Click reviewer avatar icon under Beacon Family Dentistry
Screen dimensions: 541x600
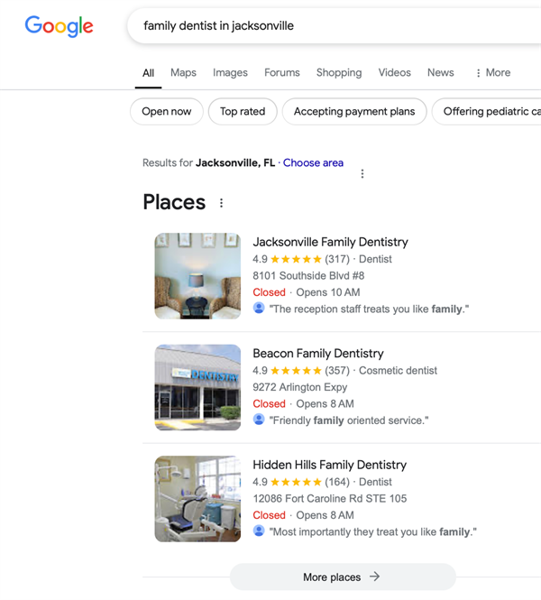coord(259,420)
